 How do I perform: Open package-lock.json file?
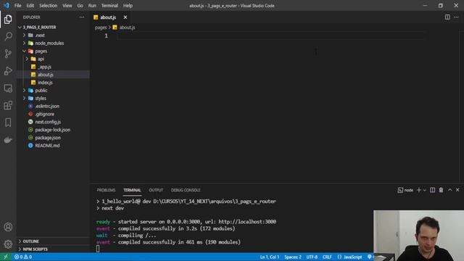(53, 130)
